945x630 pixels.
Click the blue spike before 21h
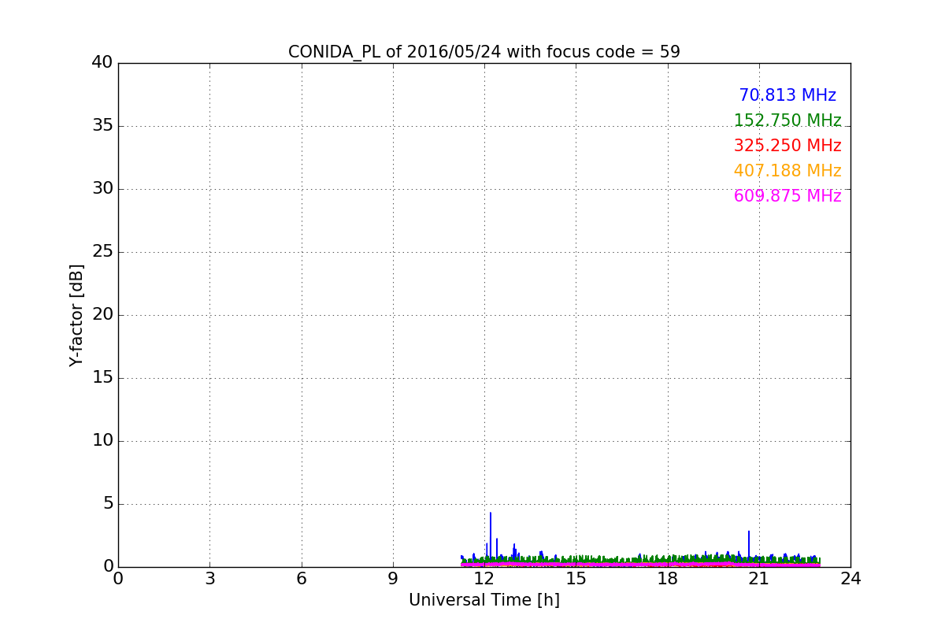[749, 545]
